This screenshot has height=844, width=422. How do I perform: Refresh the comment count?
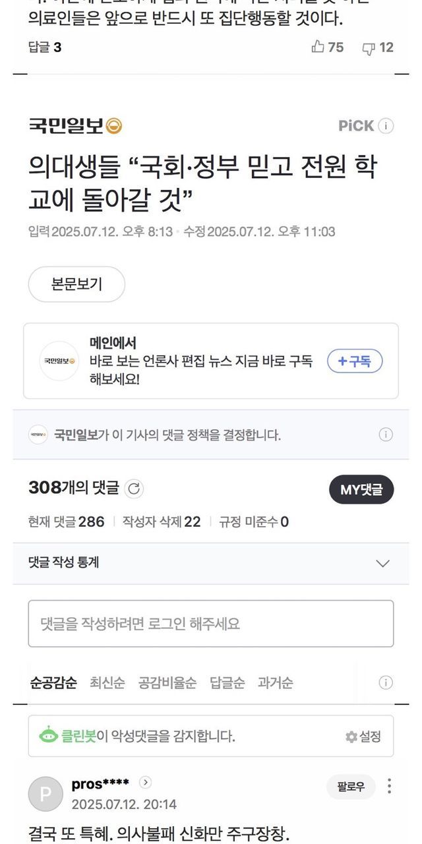tap(134, 489)
